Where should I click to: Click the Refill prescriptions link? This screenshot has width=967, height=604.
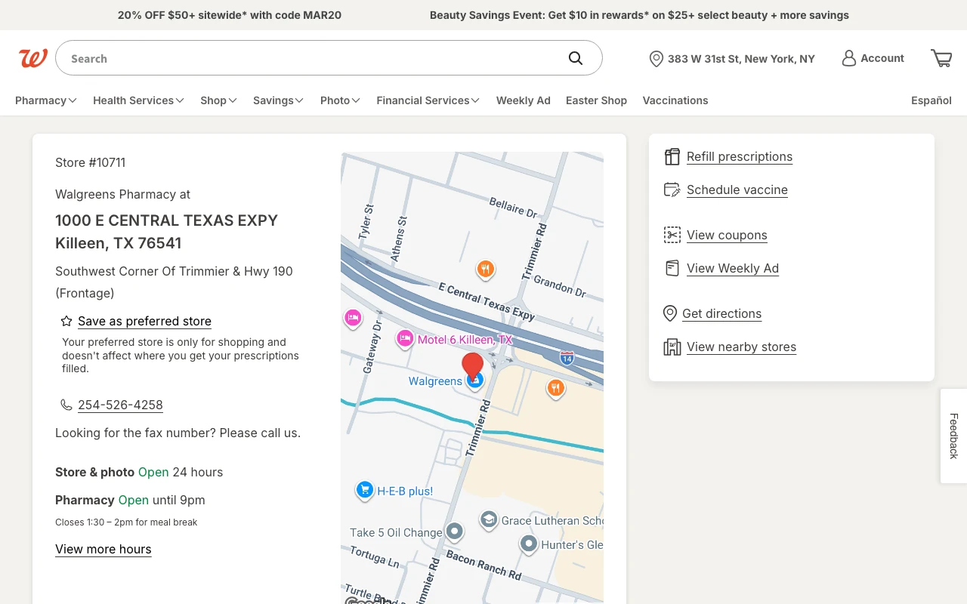coord(739,156)
